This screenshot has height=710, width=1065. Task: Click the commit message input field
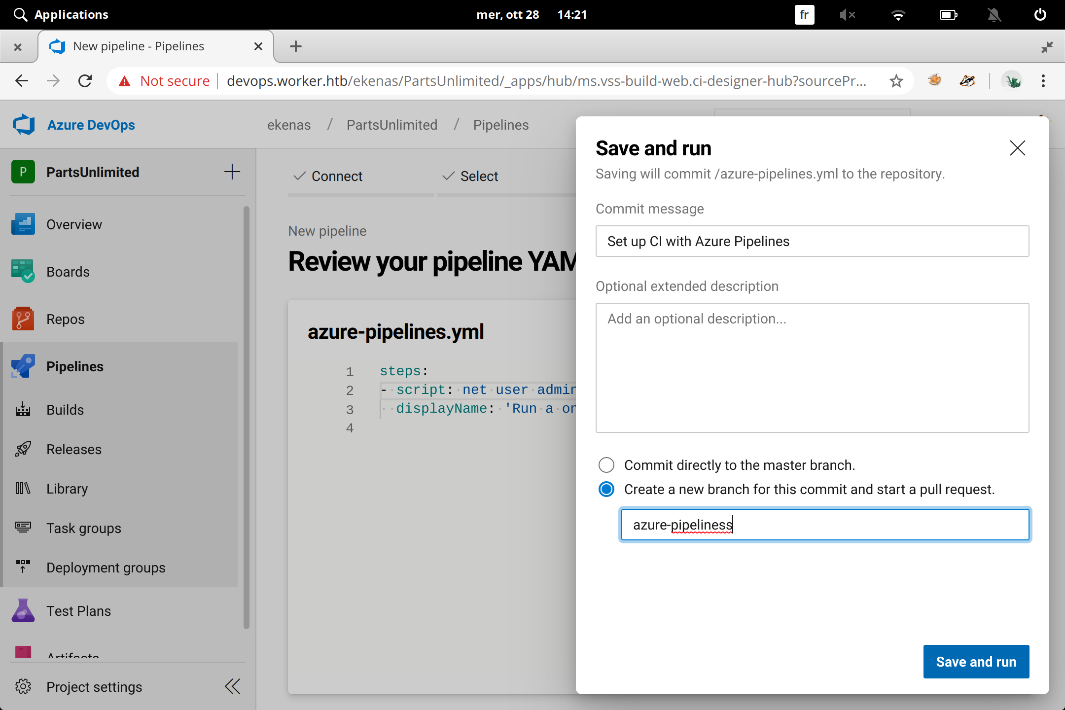pos(812,241)
